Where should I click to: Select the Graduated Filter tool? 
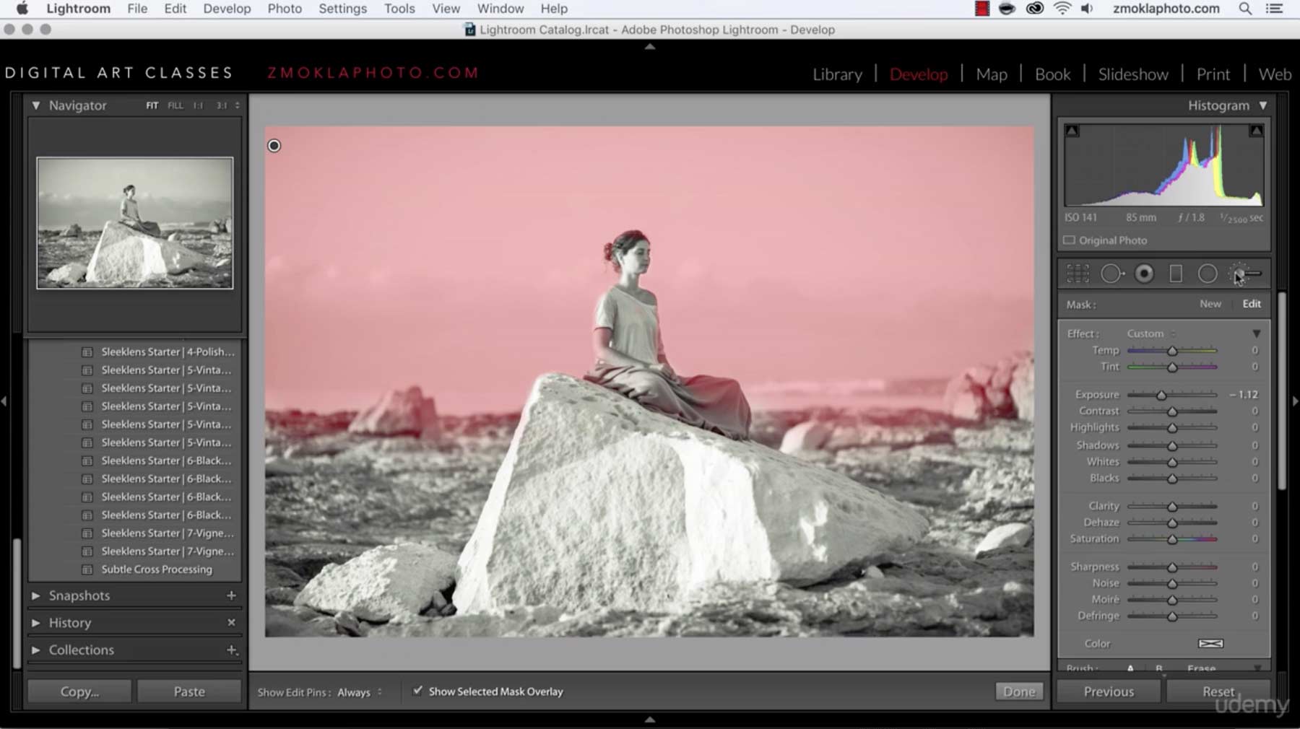pos(1176,274)
